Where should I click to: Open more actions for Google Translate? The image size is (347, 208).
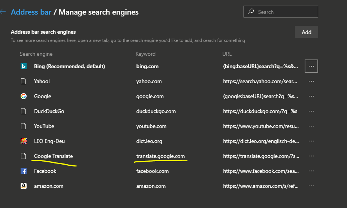click(x=311, y=156)
